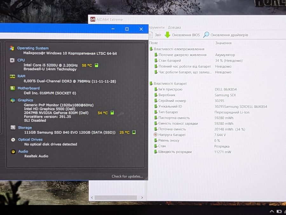Click the battery icon beside Виробник
The image size is (286, 215).
(156, 95)
